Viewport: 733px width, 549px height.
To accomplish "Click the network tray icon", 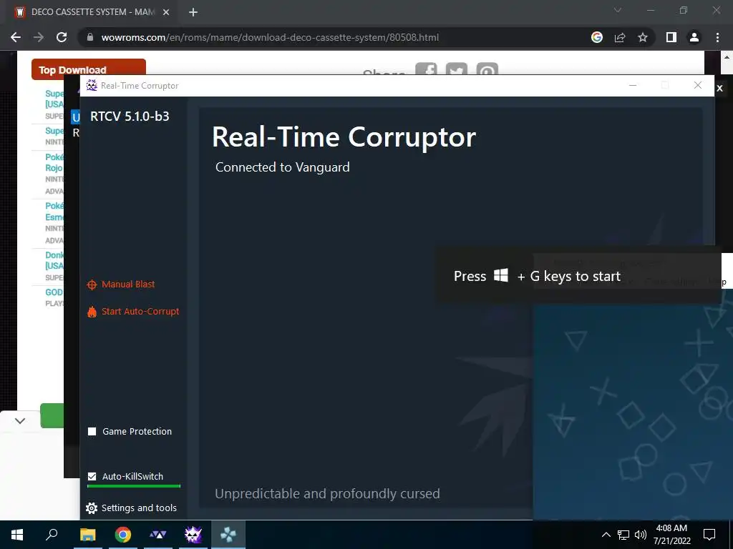I will 623,535.
